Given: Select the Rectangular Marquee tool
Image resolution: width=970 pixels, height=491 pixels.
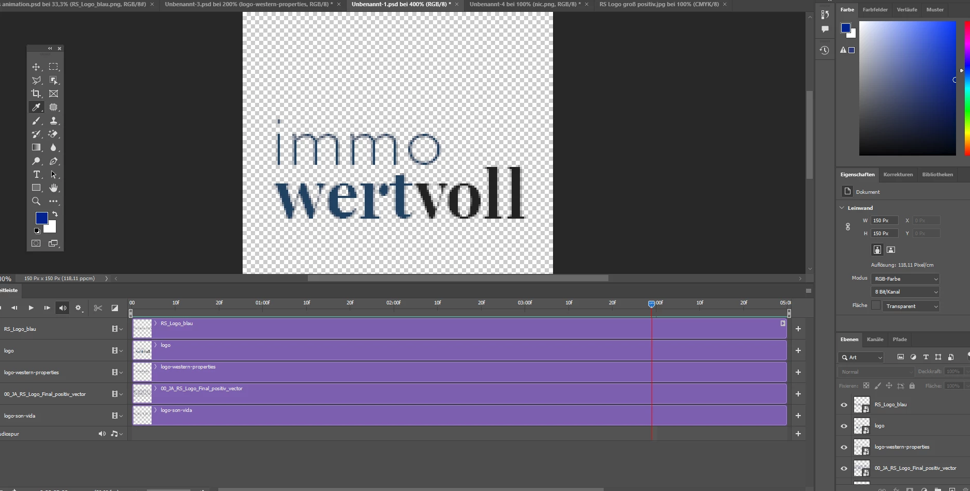Looking at the screenshot, I should (53, 67).
